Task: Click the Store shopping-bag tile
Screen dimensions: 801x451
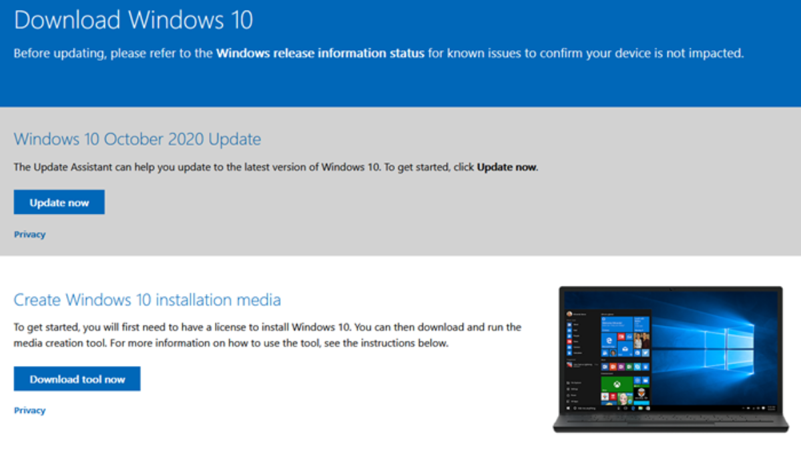Action: [625, 348]
